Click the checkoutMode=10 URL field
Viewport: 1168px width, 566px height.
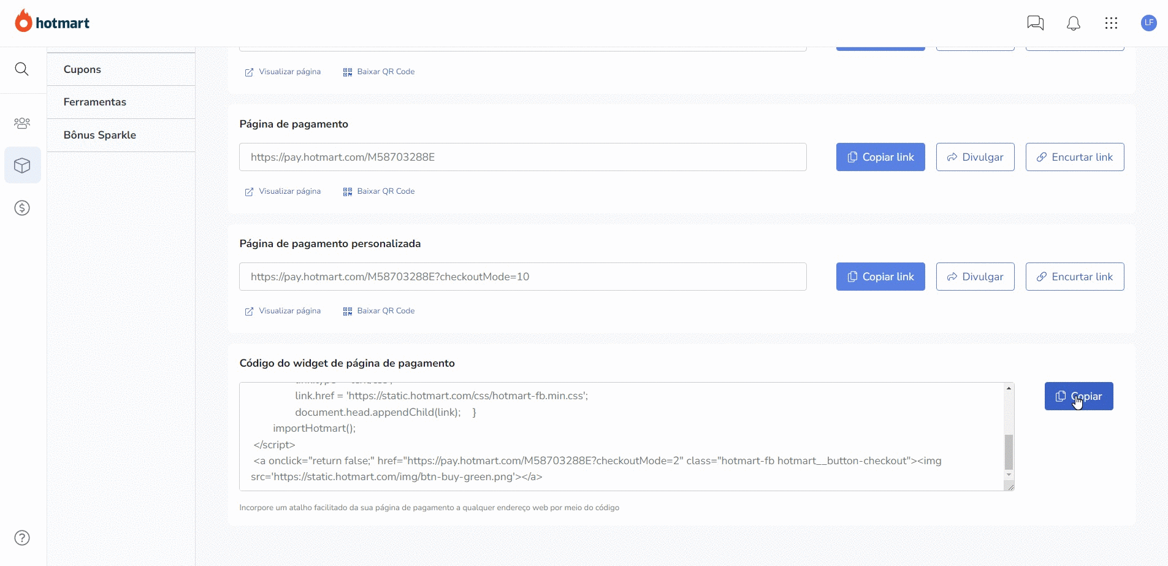[523, 277]
